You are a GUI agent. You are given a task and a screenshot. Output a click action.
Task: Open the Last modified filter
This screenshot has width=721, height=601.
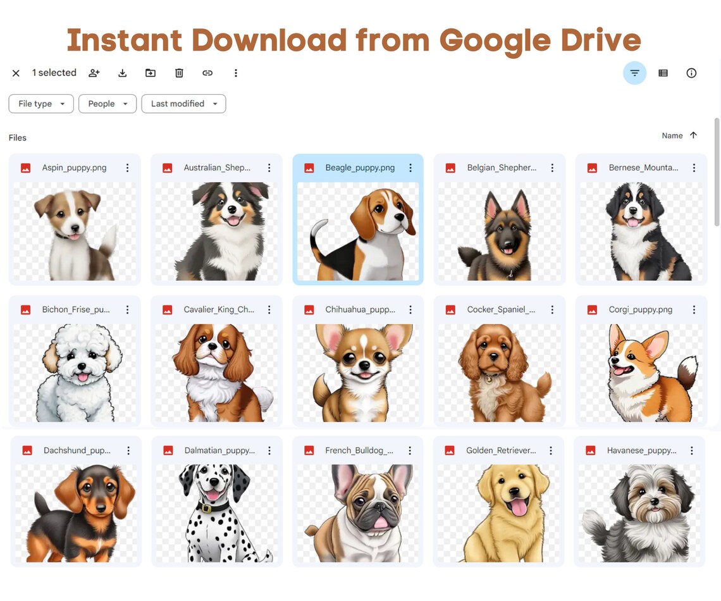tap(183, 104)
